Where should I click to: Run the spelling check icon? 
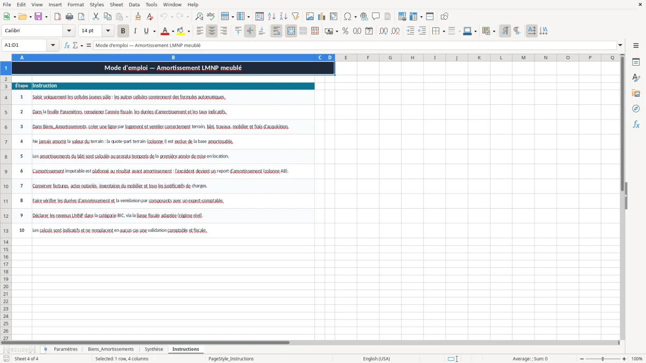click(211, 17)
